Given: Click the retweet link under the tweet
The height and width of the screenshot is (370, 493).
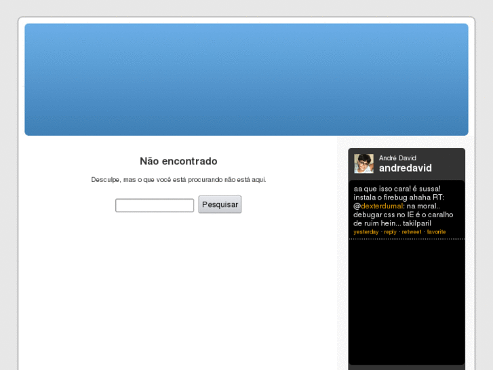Looking at the screenshot, I should (x=412, y=232).
